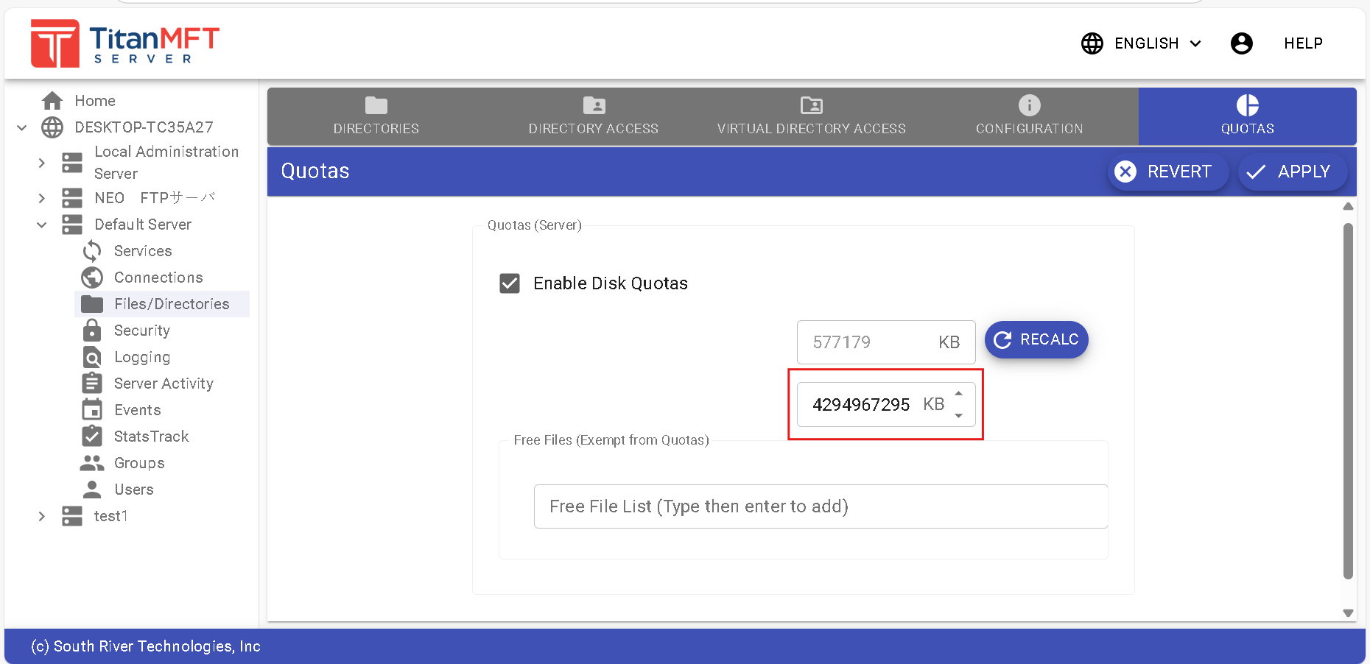Click the APPLY button
1370x664 pixels.
[1292, 172]
